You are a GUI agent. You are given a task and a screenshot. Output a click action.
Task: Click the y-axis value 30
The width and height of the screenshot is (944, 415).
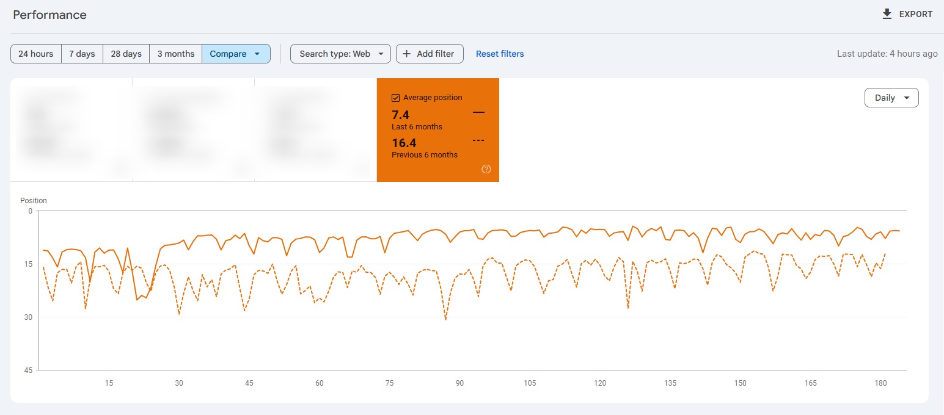click(x=29, y=317)
